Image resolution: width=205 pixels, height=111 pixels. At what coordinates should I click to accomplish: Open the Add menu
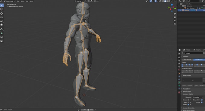tap(27, 1)
